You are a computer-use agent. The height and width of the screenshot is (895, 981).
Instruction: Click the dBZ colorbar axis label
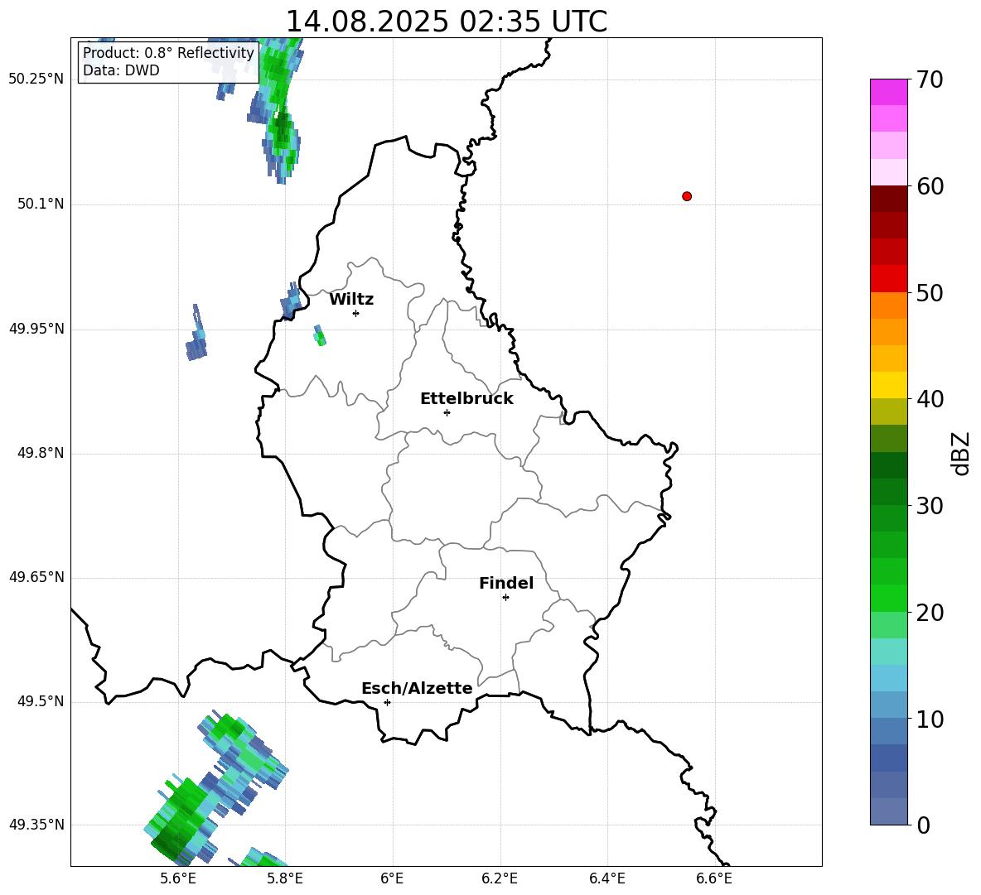(960, 453)
